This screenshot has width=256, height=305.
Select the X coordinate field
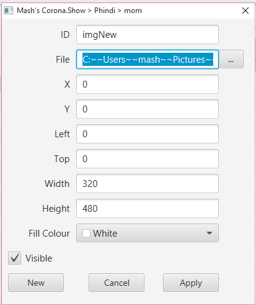[148, 84]
